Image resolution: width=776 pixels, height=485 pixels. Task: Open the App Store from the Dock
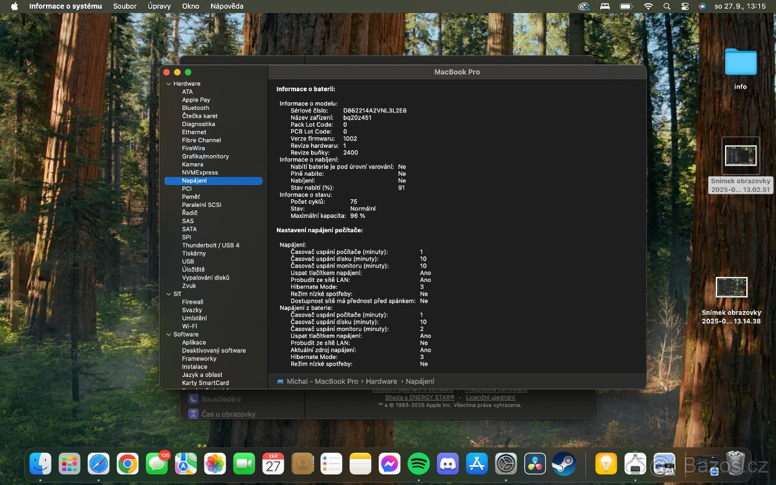click(477, 464)
